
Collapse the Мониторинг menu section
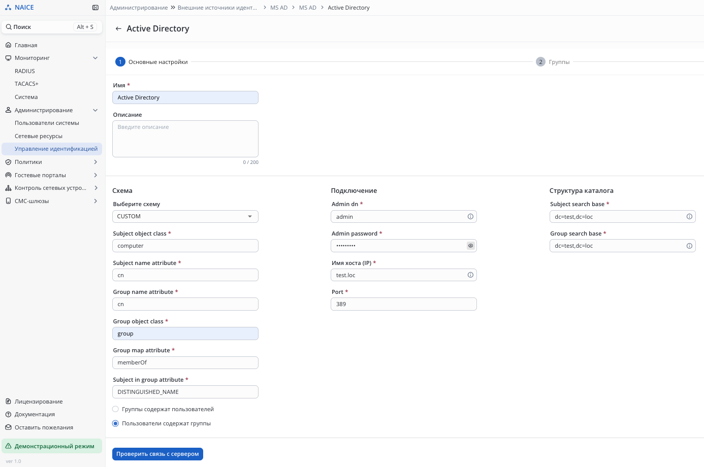coord(95,58)
